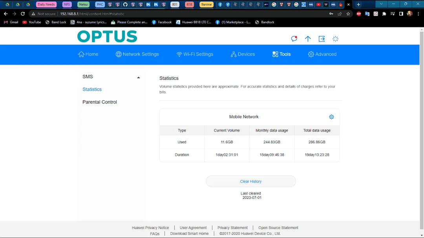Open Network Settings tab

tap(137, 54)
